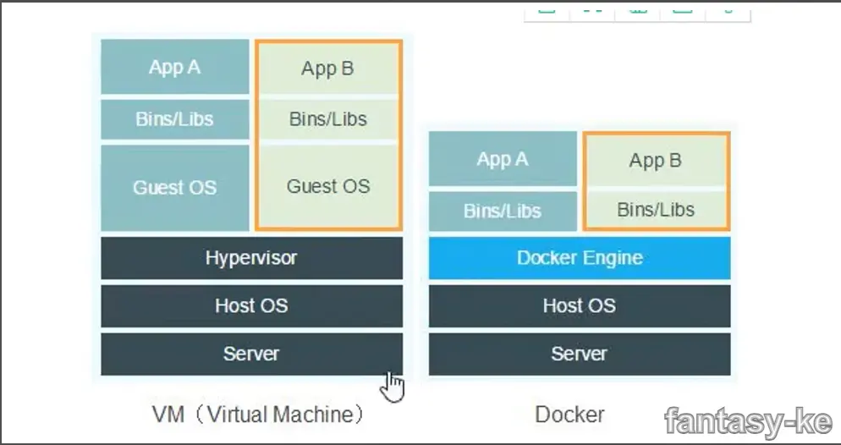Select the blue Docker Engine layer
Viewport: 841px width, 445px height.
(x=580, y=258)
